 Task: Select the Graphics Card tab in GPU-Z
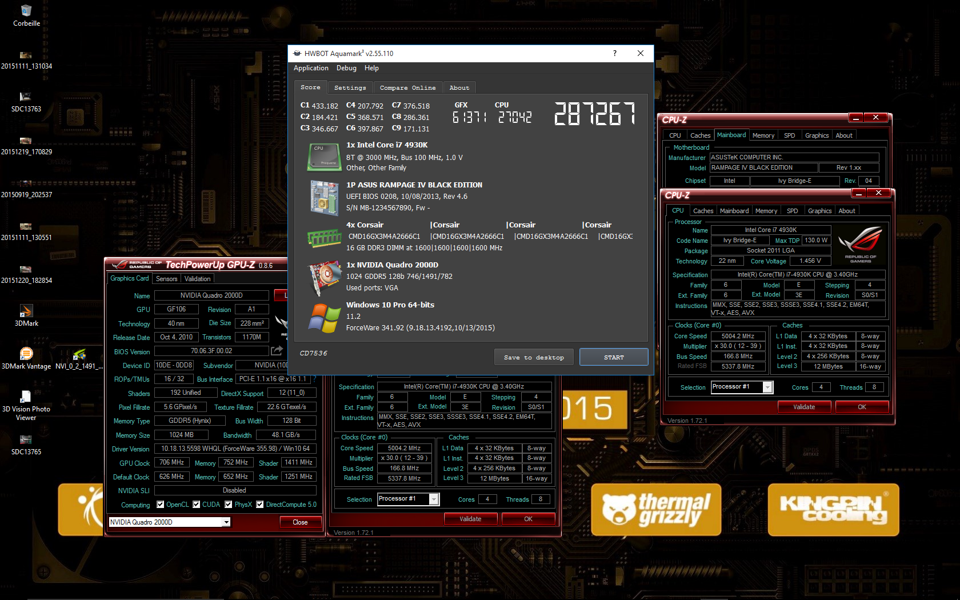(130, 278)
